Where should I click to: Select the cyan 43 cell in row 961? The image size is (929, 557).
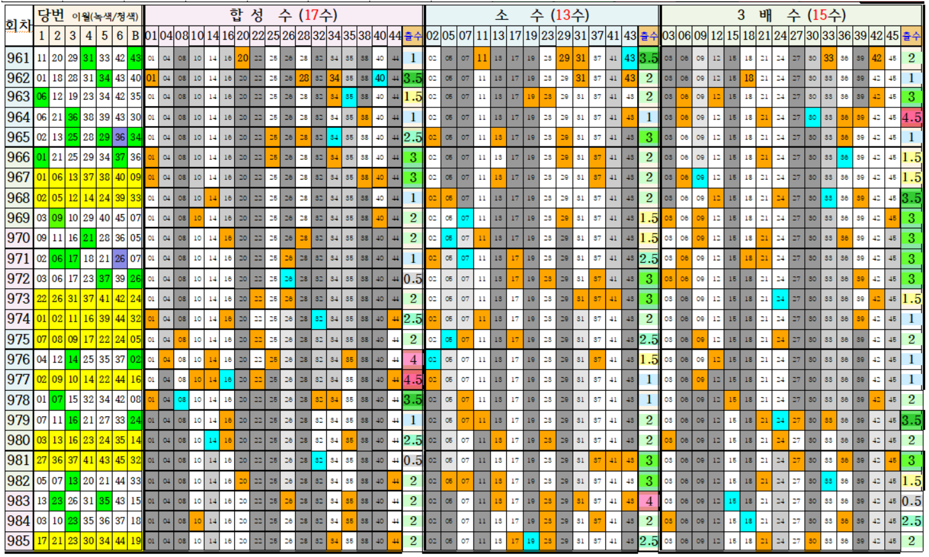[x=630, y=58]
